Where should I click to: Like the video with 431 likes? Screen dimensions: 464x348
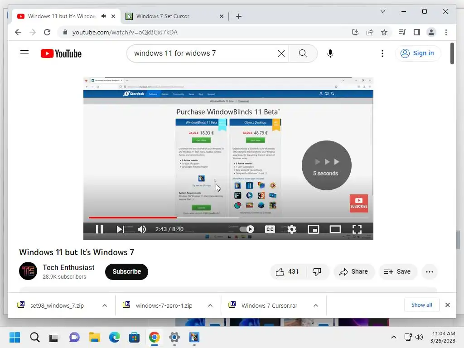click(x=287, y=272)
